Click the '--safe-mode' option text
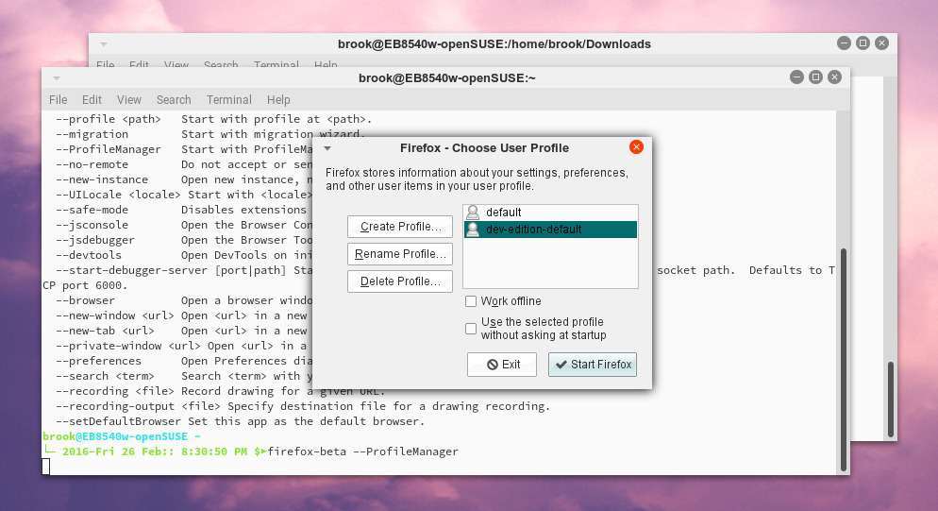The width and height of the screenshot is (938, 511). pos(92,210)
